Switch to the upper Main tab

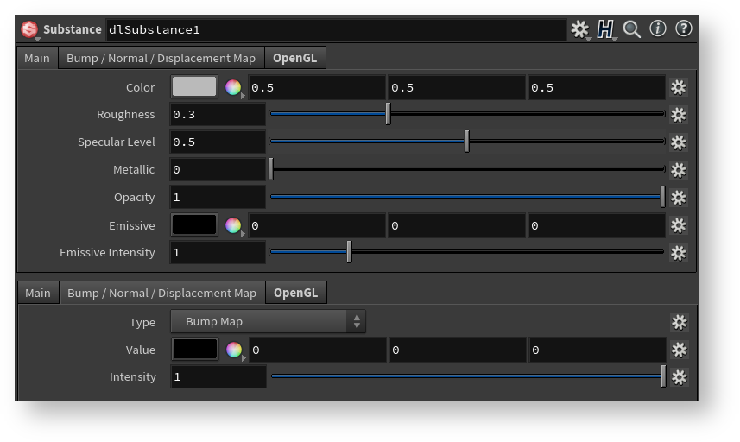[37, 58]
